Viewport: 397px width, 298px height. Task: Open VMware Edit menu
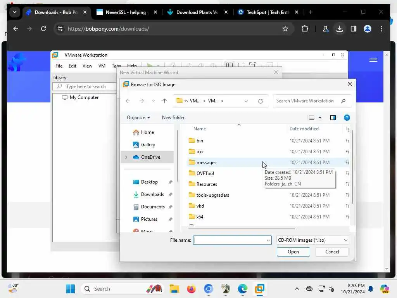[x=72, y=66]
